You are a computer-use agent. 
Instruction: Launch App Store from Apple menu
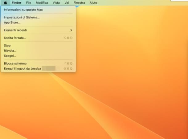tap(38, 22)
